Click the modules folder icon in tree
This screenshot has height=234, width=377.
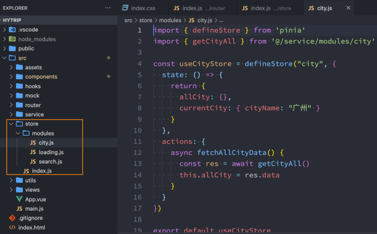pyautogui.click(x=26, y=133)
